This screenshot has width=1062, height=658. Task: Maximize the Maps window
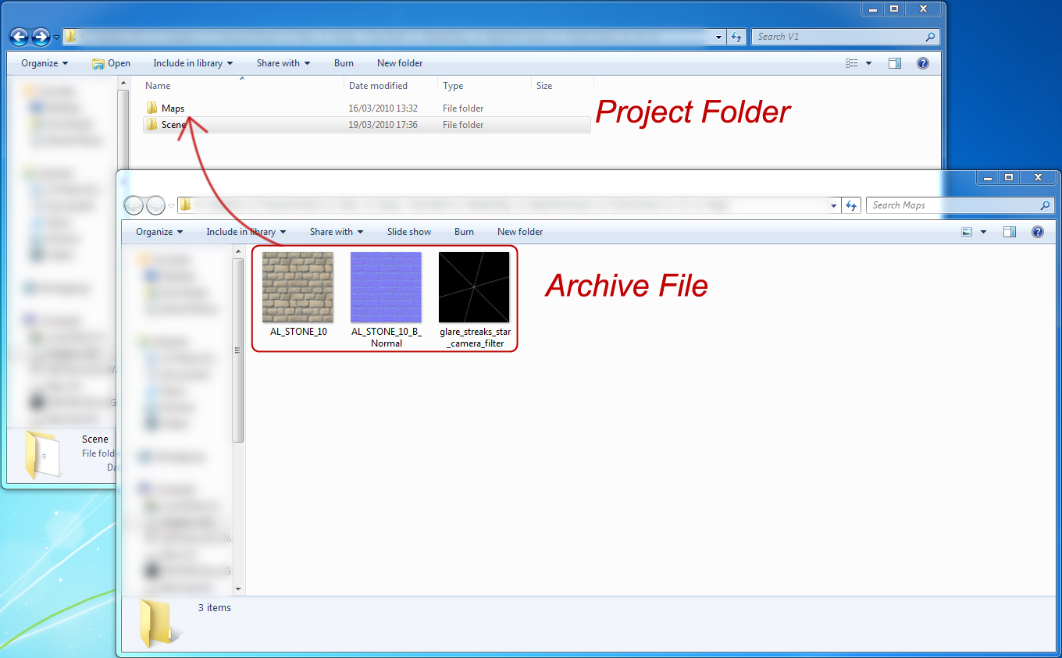[x=1009, y=177]
